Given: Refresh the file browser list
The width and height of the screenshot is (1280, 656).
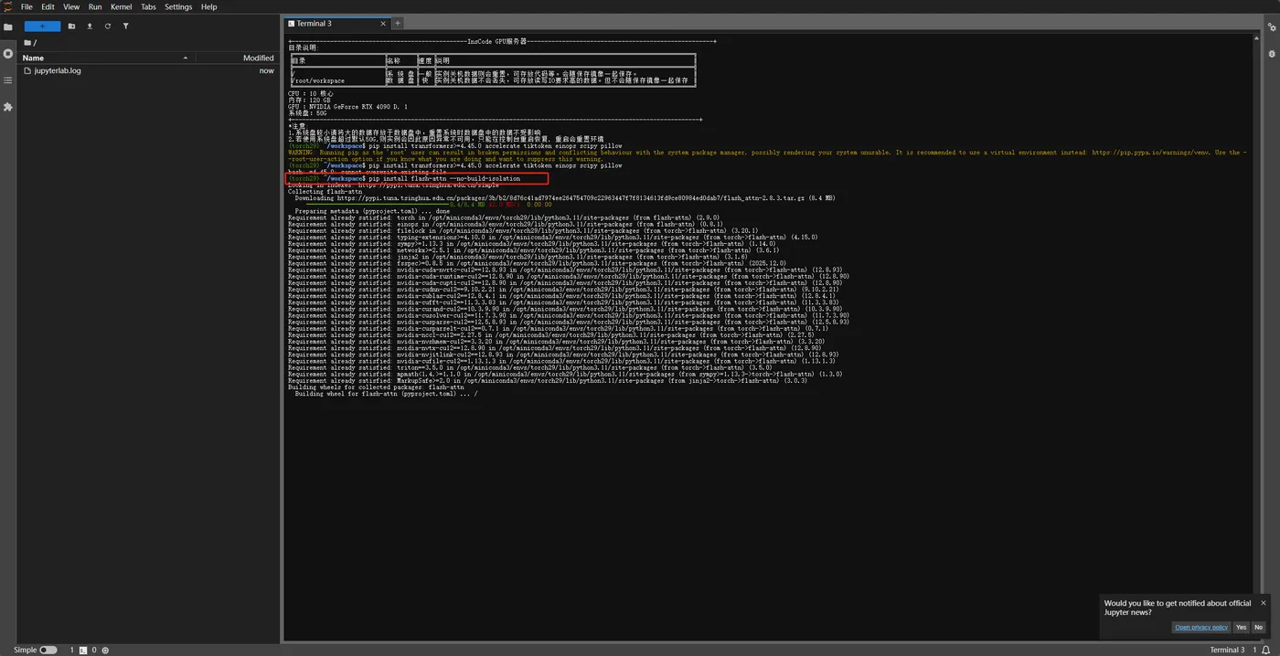Looking at the screenshot, I should (x=108, y=26).
